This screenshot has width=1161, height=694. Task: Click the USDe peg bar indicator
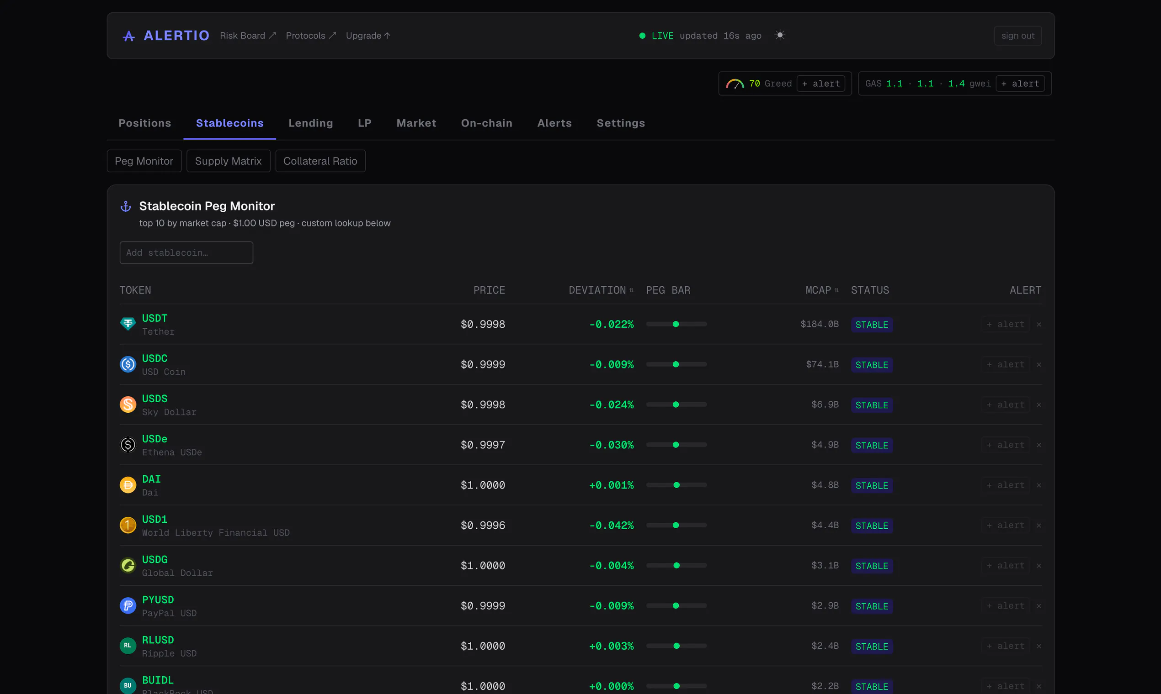(676, 445)
